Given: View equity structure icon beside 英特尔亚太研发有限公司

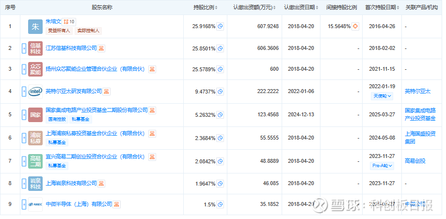Looking at the screenshot, I should (106, 92).
